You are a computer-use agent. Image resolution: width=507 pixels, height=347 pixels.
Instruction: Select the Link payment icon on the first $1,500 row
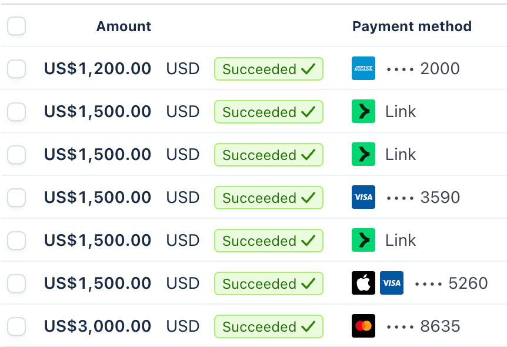pos(363,112)
